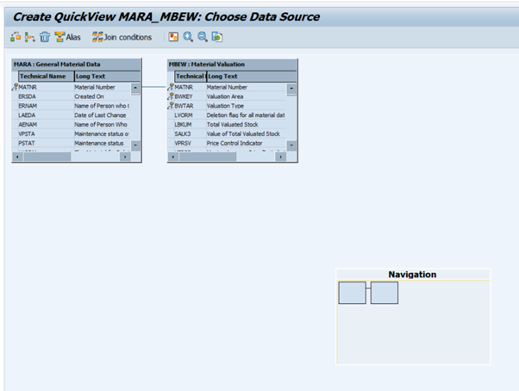This screenshot has height=391, width=519.
Task: Select the LBKUM Total Valuated Stock row
Action: pos(227,124)
